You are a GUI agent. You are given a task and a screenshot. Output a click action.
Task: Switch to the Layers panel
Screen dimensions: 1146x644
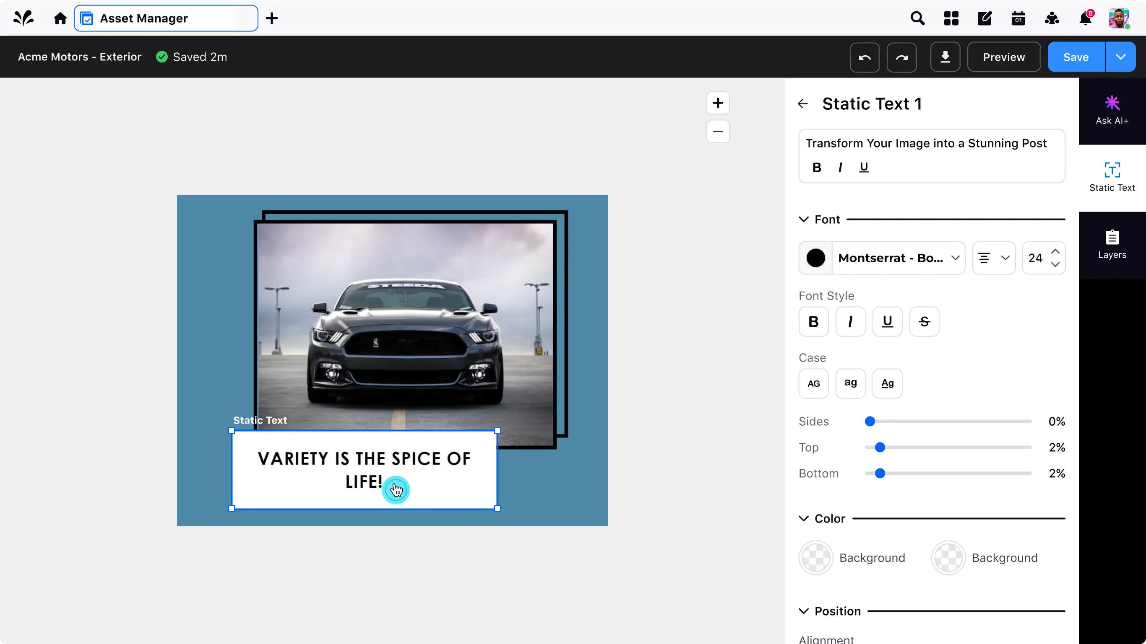(1112, 245)
